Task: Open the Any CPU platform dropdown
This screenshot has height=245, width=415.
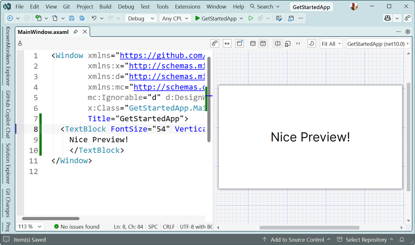Action: [x=175, y=18]
